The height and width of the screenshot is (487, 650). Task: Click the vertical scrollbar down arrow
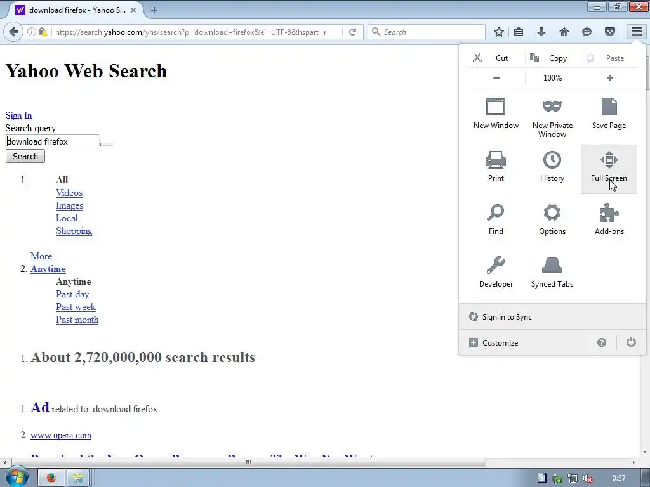pyautogui.click(x=645, y=451)
